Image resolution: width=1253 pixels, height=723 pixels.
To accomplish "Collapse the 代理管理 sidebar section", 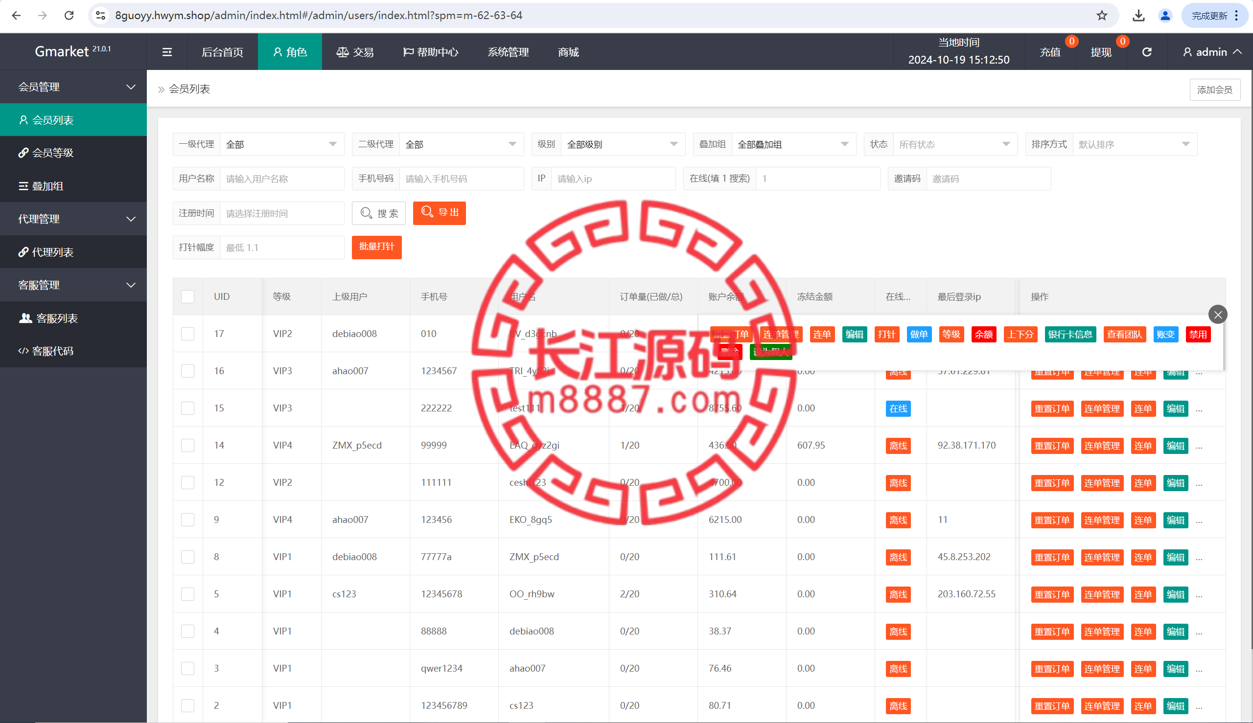I will [73, 219].
